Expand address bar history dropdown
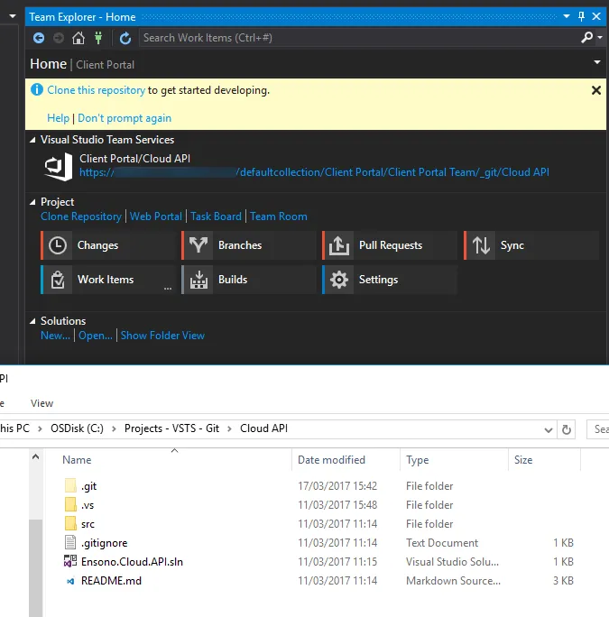Image resolution: width=609 pixels, height=617 pixels. [548, 429]
